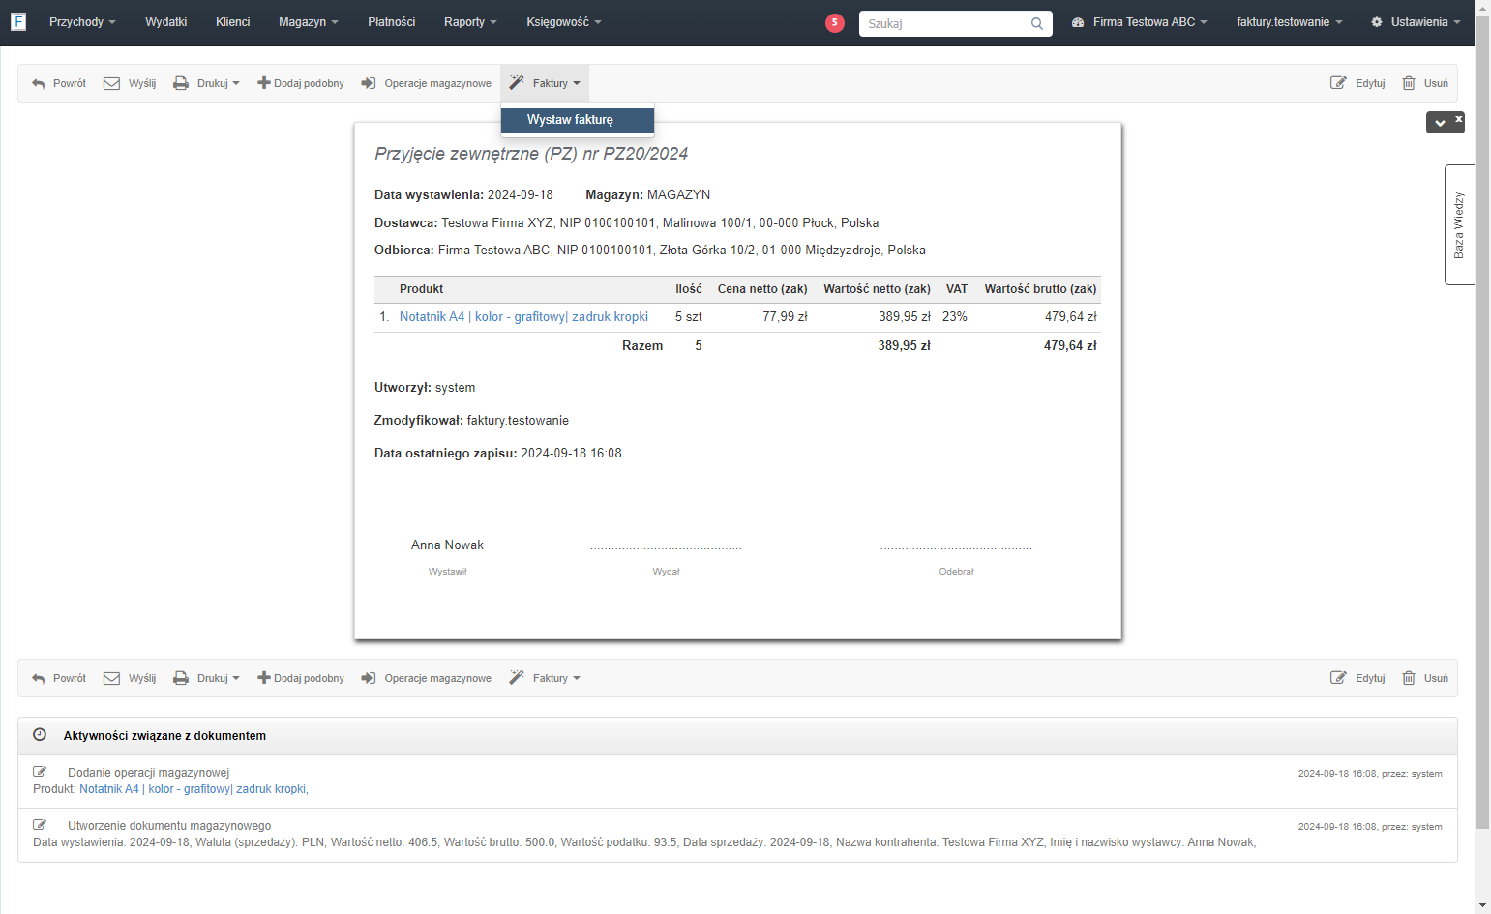
Task: Open the faktury.testowanie user dropdown
Action: (x=1290, y=22)
